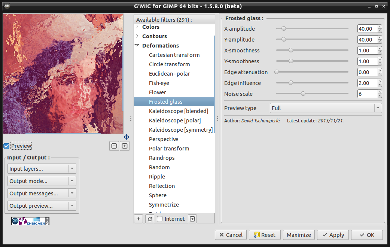Viewport: 390px width, 247px height.
Task: Increase X-smoothness with its up stepper arrow
Action: 380,49
